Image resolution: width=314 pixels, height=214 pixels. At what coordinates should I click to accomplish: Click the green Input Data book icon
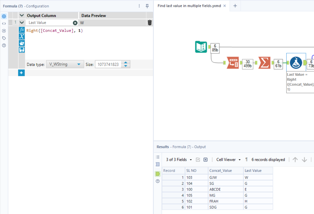click(x=201, y=46)
